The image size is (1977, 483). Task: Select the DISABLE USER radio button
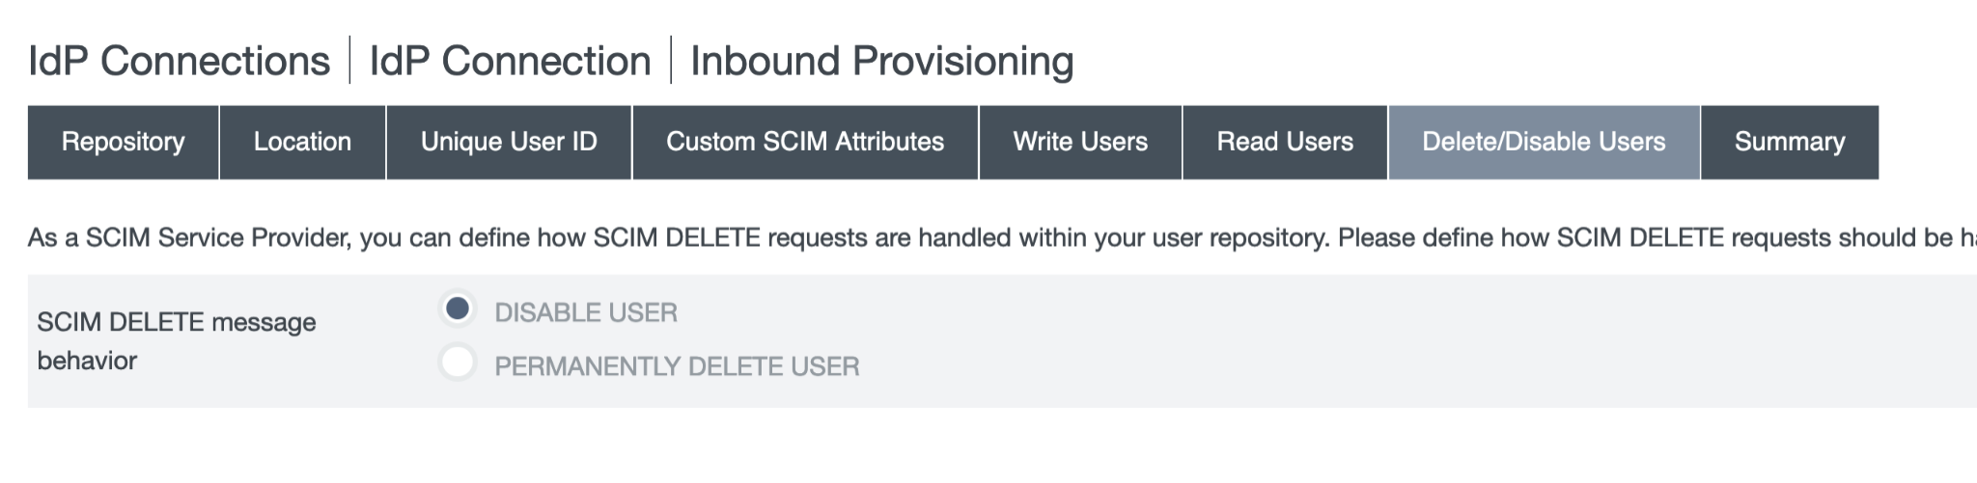pyautogui.click(x=458, y=309)
